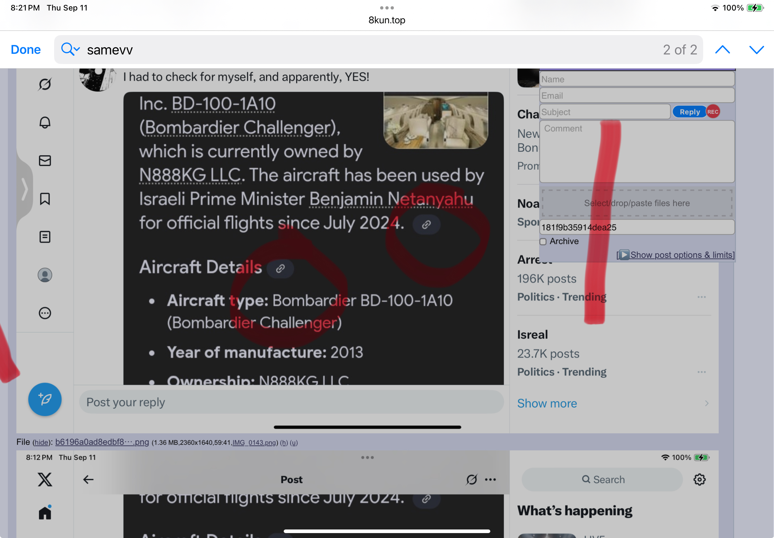Open find options magnifier dropdown
Screen dimensions: 774x538
point(71,49)
